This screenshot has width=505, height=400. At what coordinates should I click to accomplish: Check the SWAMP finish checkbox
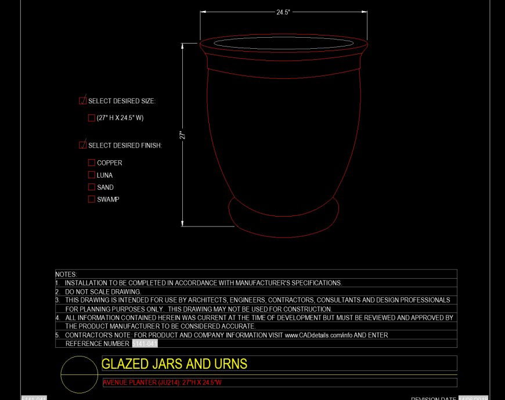pyautogui.click(x=91, y=199)
